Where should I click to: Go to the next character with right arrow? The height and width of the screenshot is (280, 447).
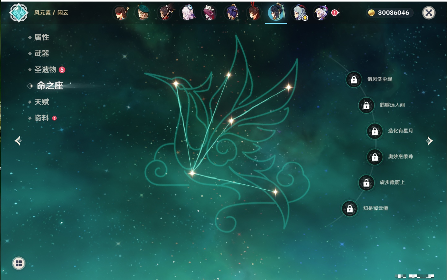click(x=429, y=141)
